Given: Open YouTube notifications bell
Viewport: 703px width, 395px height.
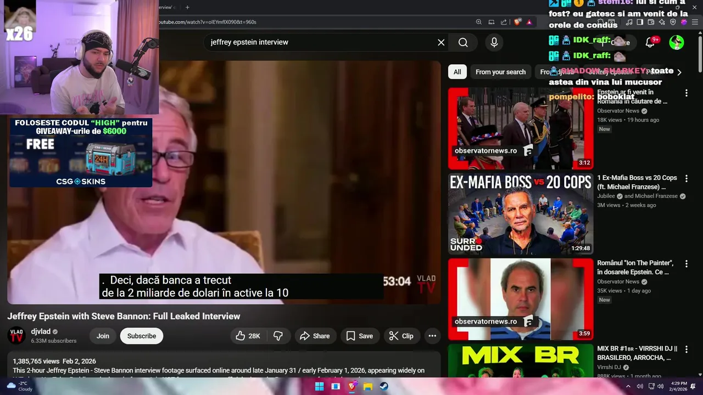Looking at the screenshot, I should coord(650,42).
